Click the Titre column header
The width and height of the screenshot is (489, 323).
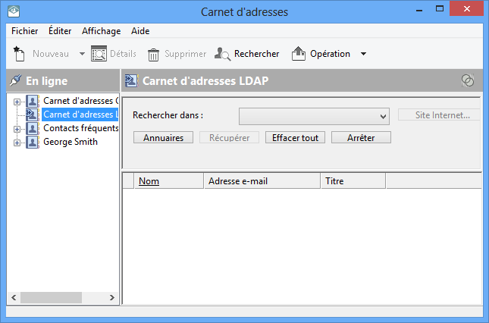(353, 181)
